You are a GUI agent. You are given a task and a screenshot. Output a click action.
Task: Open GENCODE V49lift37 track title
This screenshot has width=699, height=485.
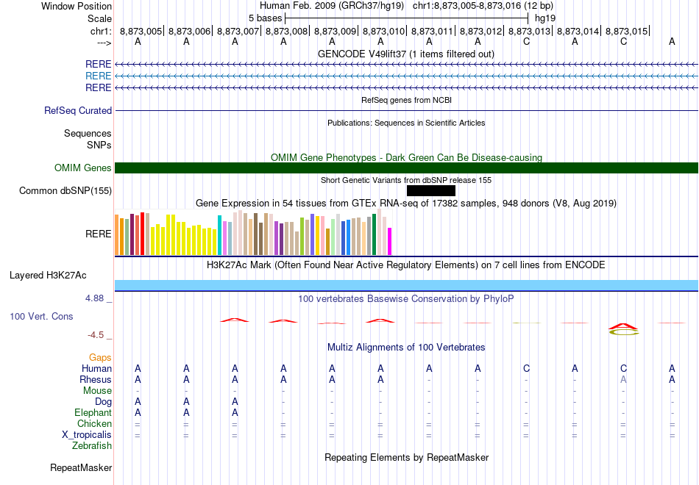[x=406, y=54]
